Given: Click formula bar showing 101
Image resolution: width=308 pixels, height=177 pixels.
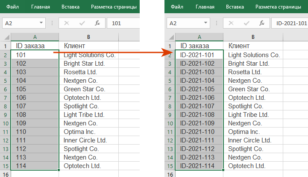Looking at the screenshot, I should pyautogui.click(x=123, y=23).
